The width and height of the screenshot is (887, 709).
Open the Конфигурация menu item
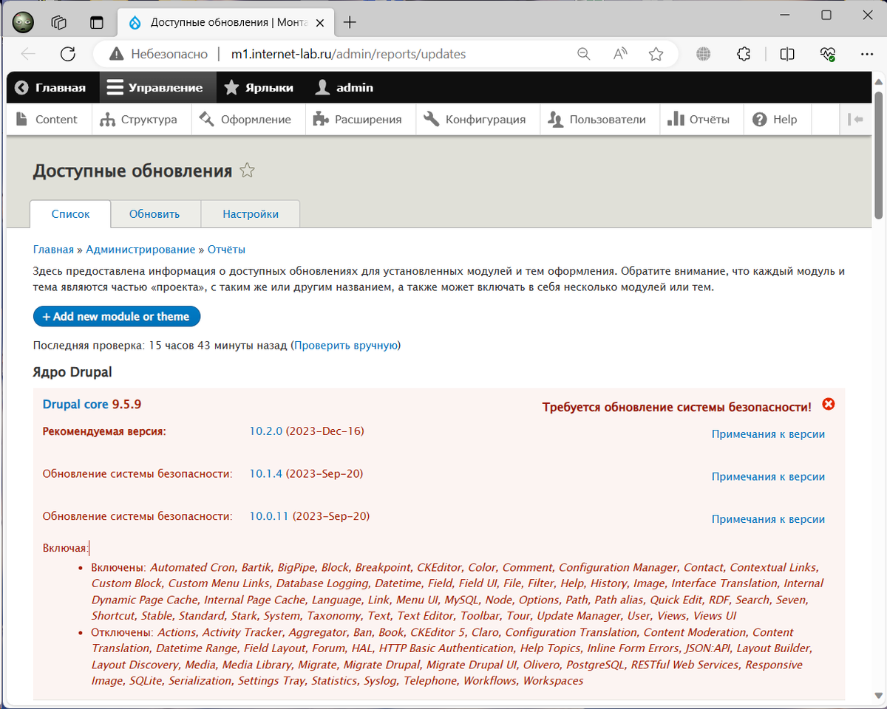(x=478, y=120)
